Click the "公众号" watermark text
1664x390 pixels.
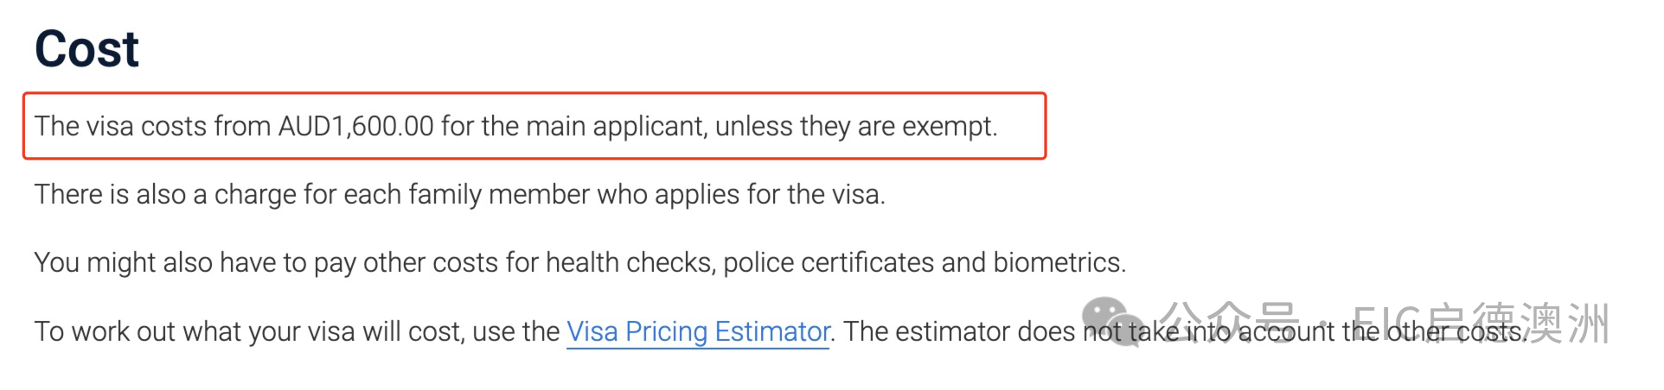[1228, 323]
